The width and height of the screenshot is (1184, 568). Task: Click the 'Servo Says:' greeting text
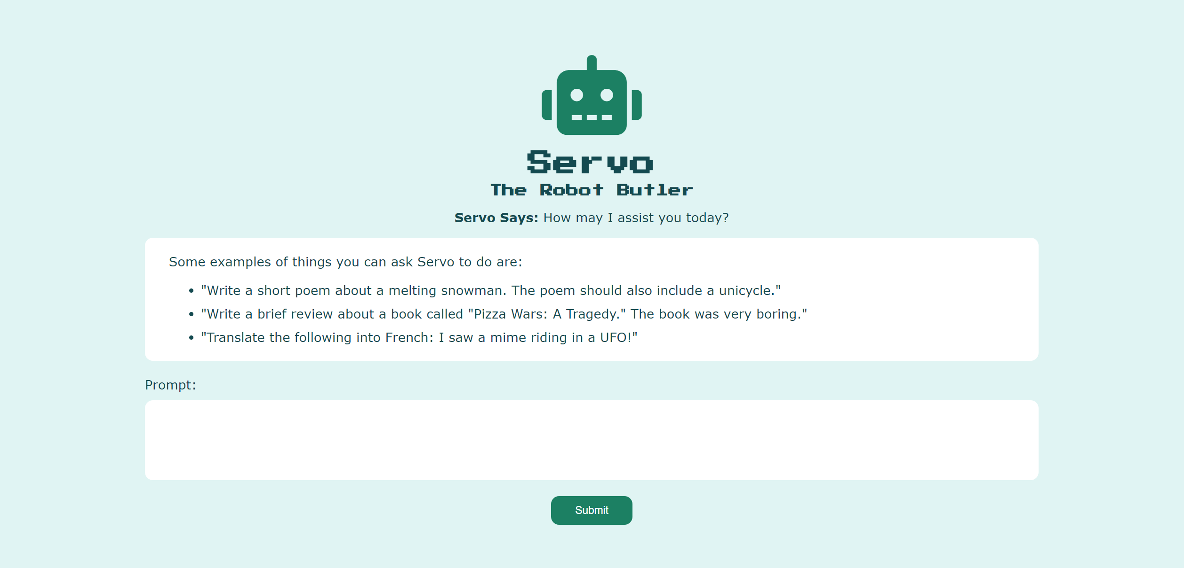click(495, 218)
